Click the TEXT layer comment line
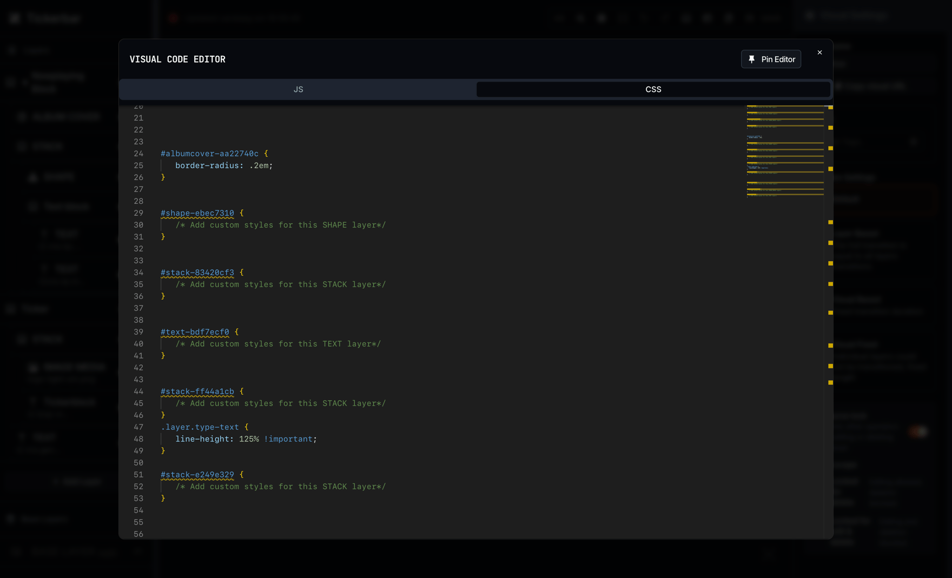Image resolution: width=952 pixels, height=578 pixels. coord(278,344)
